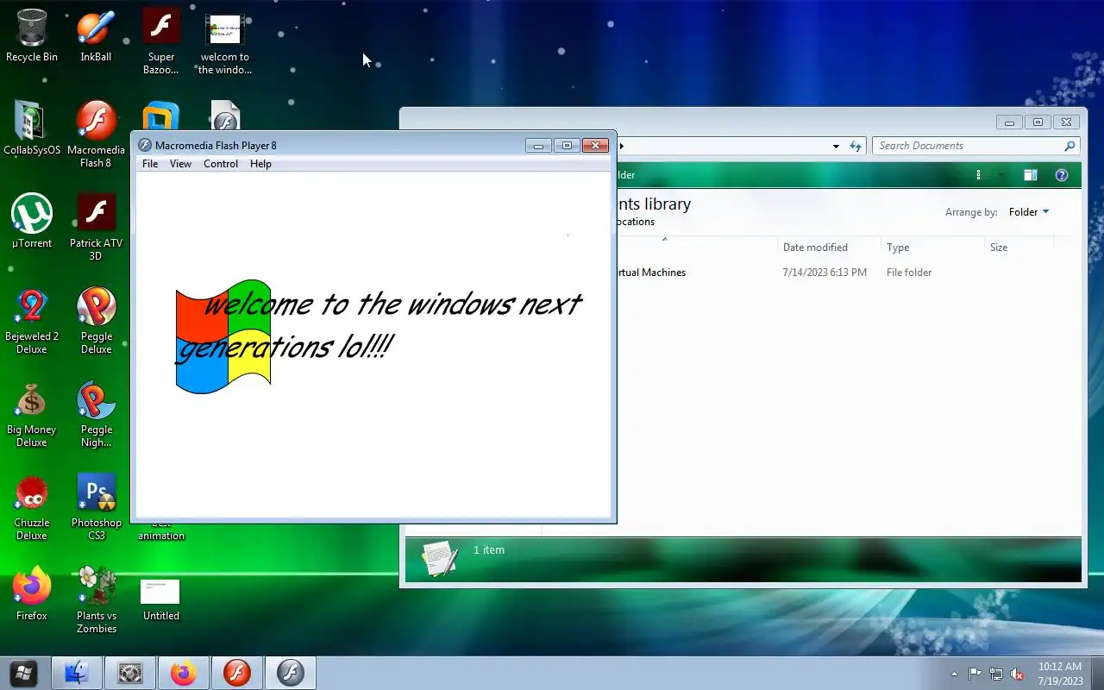Open Patrick ATV 3D Flash file

[x=96, y=227]
